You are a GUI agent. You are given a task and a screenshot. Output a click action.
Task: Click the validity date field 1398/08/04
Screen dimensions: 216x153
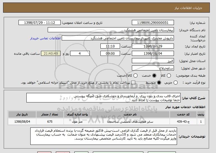tap(153, 54)
